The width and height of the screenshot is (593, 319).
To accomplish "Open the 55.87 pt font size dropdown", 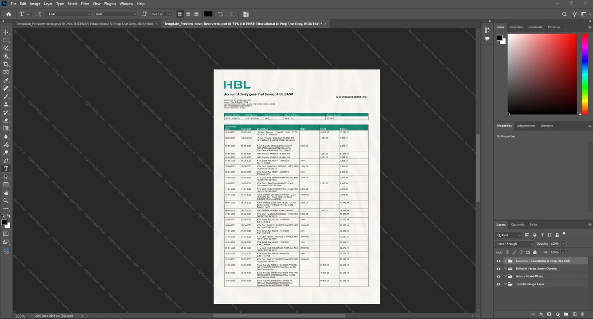I will click(x=170, y=14).
